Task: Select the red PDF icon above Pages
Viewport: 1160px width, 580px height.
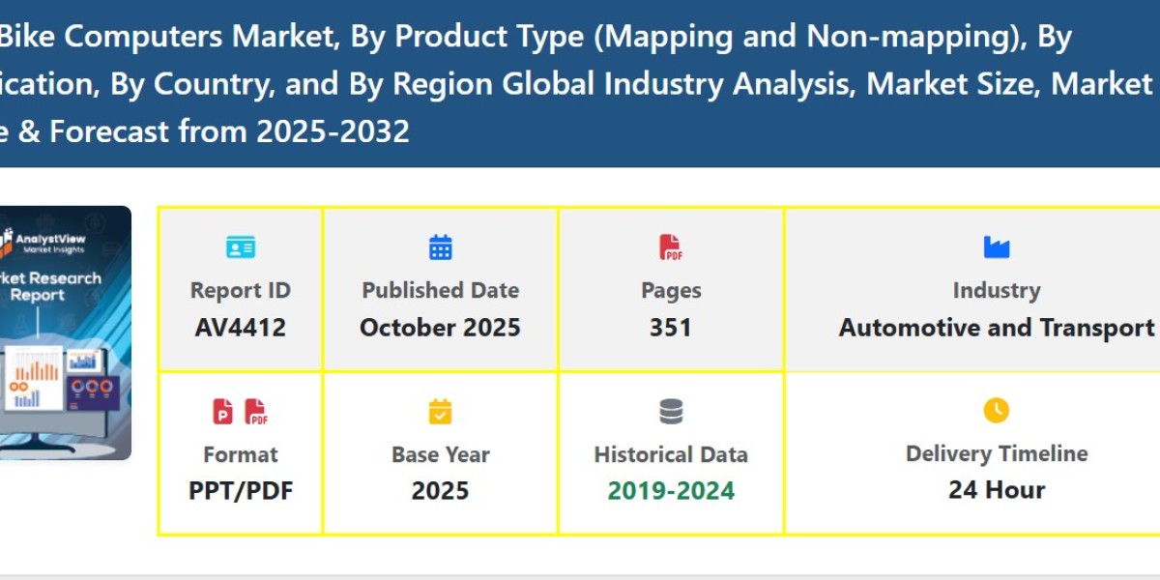Action: coord(670,246)
